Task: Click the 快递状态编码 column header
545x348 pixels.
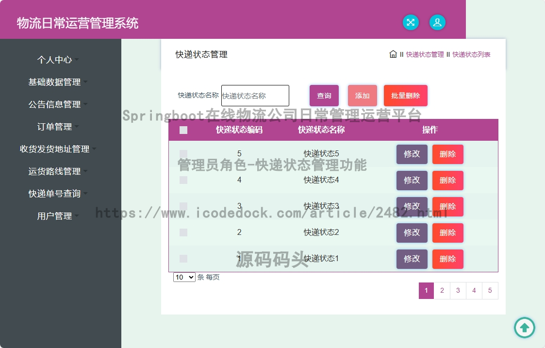Action: point(239,130)
